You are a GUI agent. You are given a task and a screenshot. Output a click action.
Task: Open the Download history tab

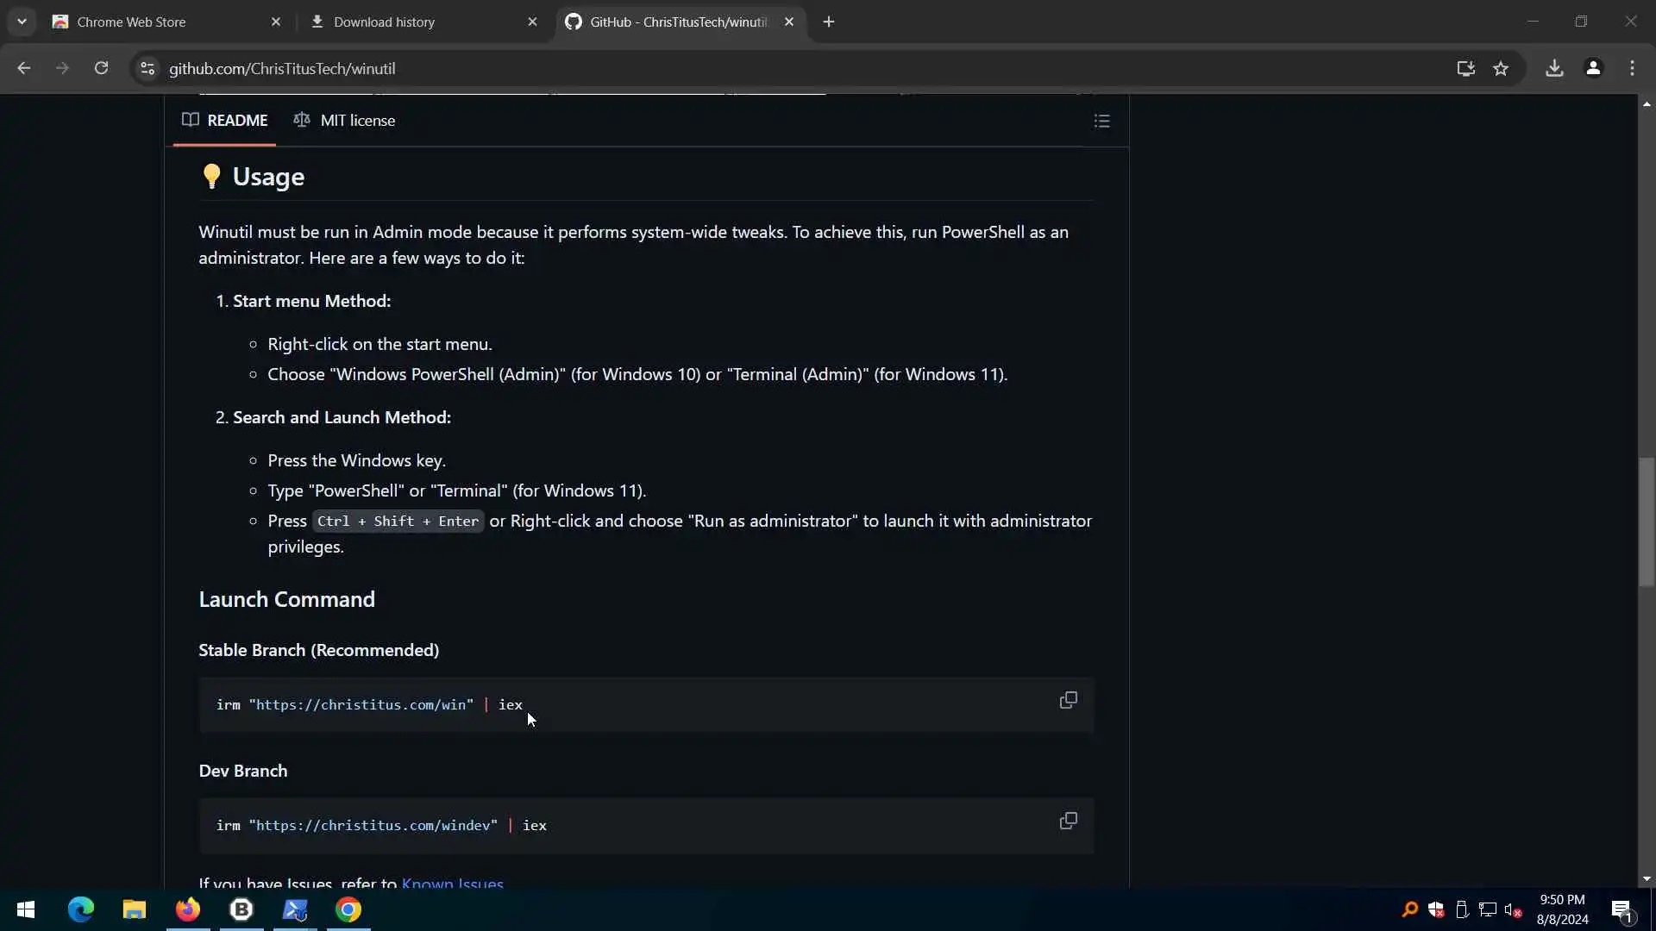(x=384, y=22)
